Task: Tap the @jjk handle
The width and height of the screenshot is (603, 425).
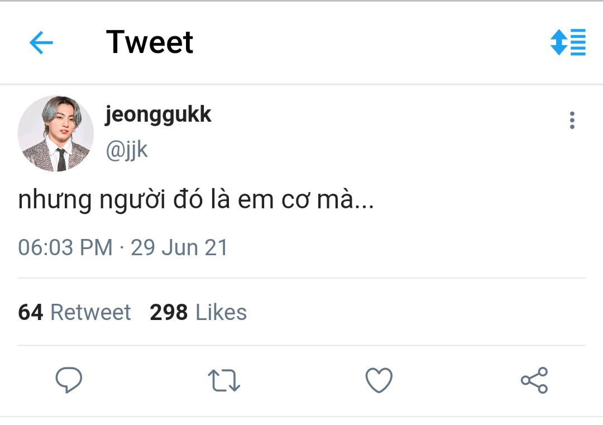Action: (127, 150)
